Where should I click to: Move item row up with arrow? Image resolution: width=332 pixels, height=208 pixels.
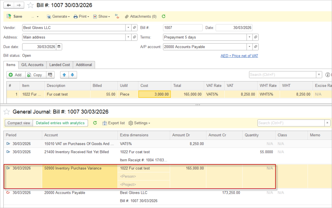click(x=64, y=75)
